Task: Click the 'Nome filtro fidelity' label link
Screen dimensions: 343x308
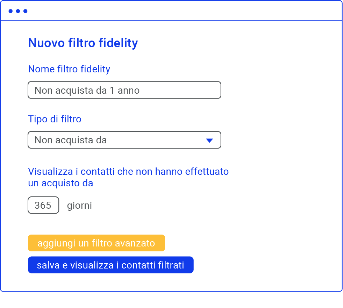Action: coord(69,69)
